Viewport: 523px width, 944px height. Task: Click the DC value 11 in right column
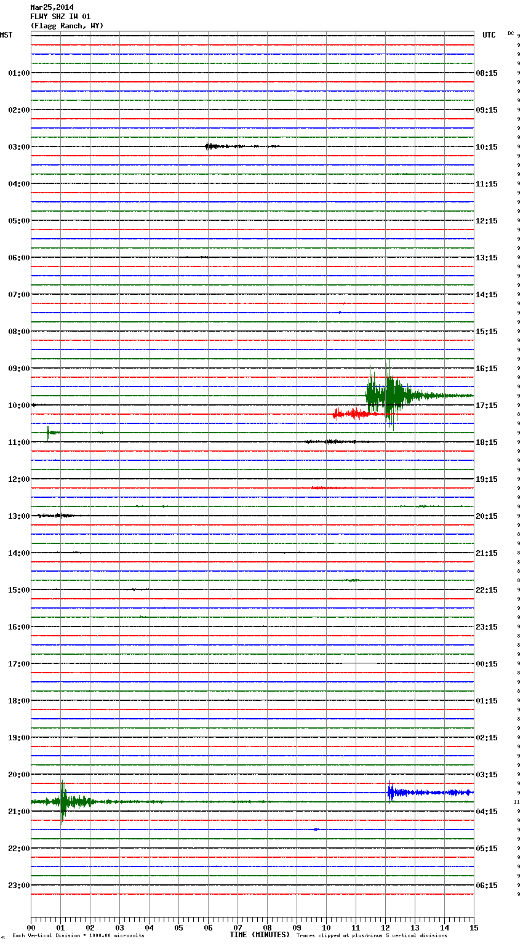coord(517,802)
